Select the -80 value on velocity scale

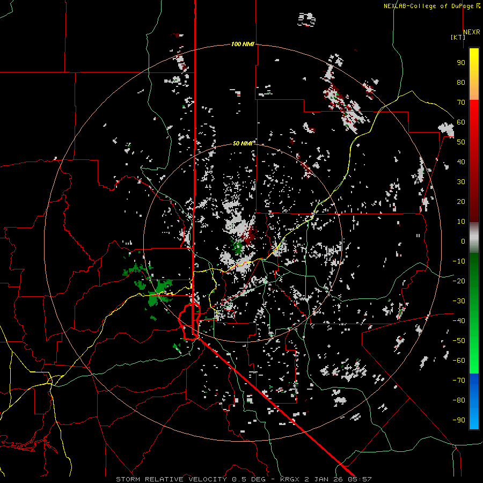tap(459, 400)
